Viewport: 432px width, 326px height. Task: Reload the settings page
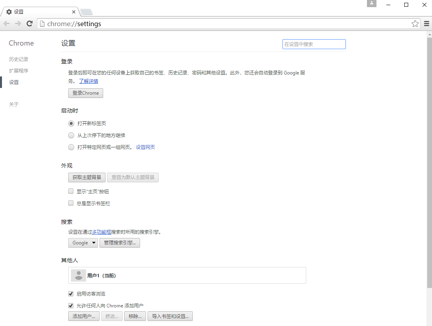pyautogui.click(x=29, y=23)
